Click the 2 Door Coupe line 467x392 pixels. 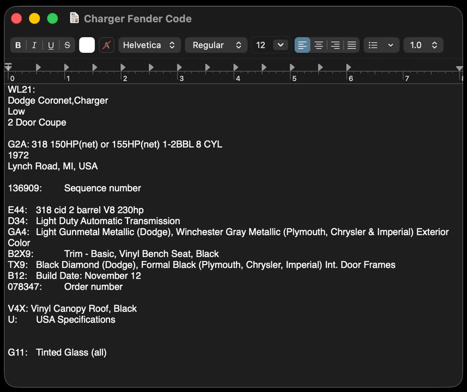pos(37,122)
